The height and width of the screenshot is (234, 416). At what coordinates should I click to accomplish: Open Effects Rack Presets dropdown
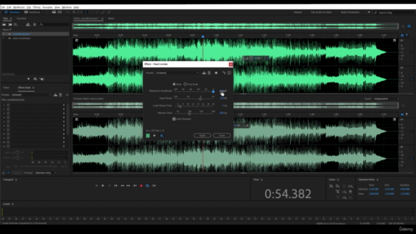(x=31, y=95)
